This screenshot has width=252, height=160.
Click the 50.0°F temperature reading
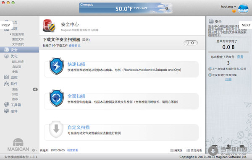pyautogui.click(x=124, y=9)
